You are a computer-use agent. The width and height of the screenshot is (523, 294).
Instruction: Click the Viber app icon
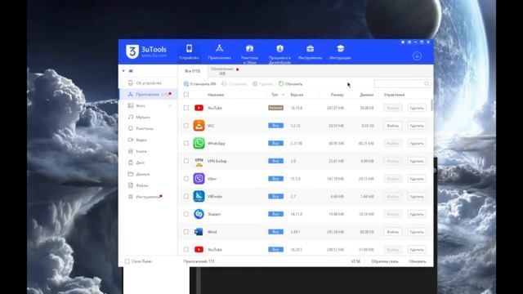[x=199, y=179]
